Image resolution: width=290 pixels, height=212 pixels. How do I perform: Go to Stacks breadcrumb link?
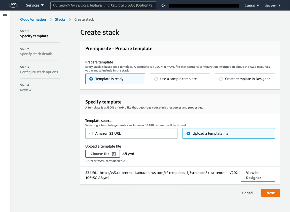pyautogui.click(x=60, y=19)
